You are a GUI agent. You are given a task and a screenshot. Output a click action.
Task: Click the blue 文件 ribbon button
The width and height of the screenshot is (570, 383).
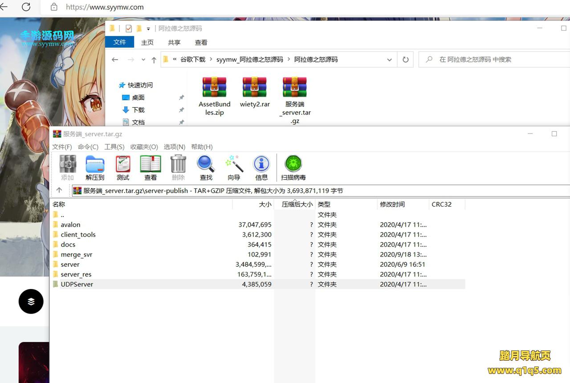[x=119, y=42]
